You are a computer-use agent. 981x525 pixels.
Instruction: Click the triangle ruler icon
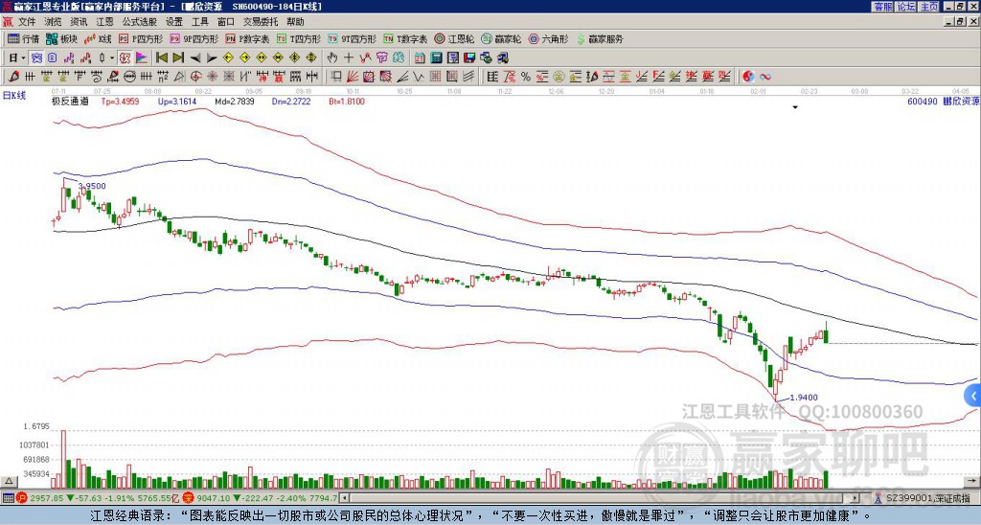click(179, 77)
